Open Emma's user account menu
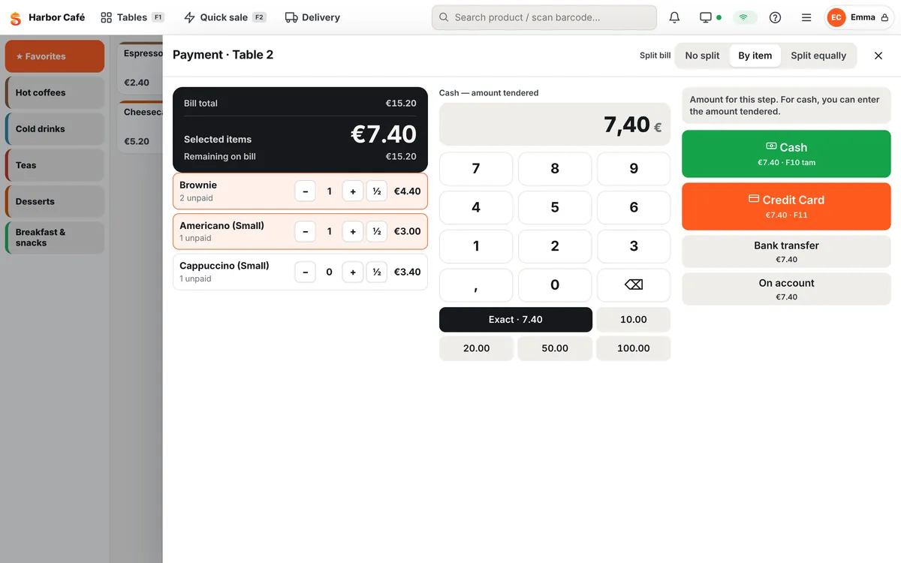The height and width of the screenshot is (563, 901). coord(858,17)
